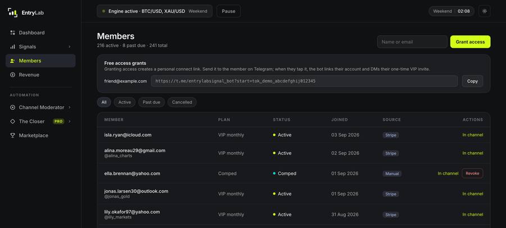506x228 pixels.
Task: Click member alina.moreau29@gmail.com
Action: click(135, 151)
